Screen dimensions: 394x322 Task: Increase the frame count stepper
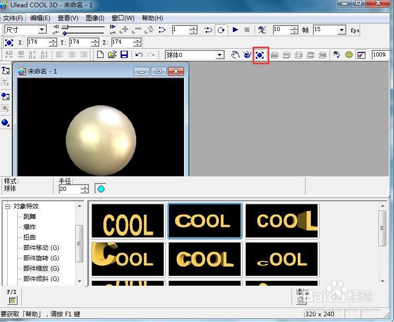294,28
